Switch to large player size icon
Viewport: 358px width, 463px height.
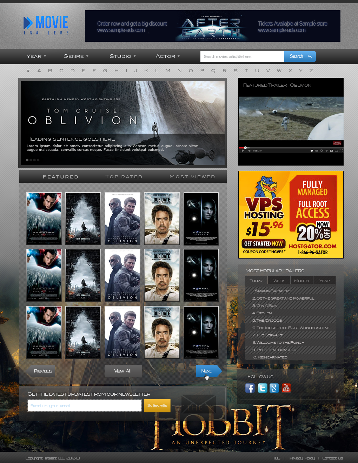tap(336, 151)
